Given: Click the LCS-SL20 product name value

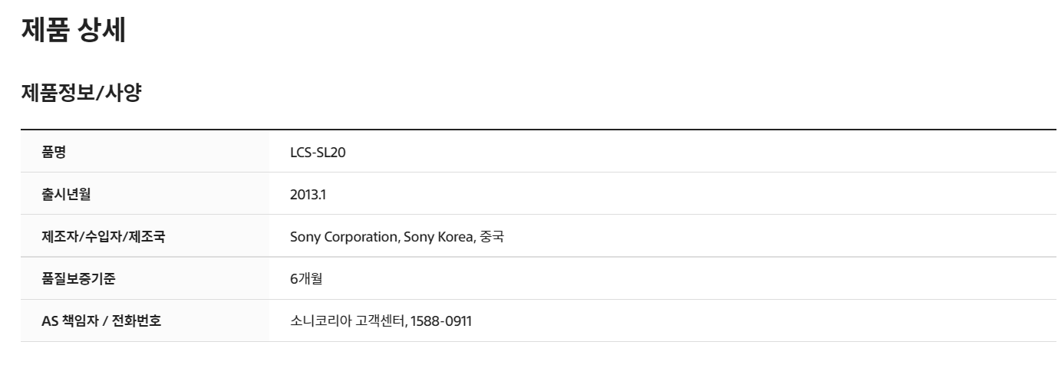Looking at the screenshot, I should [318, 153].
